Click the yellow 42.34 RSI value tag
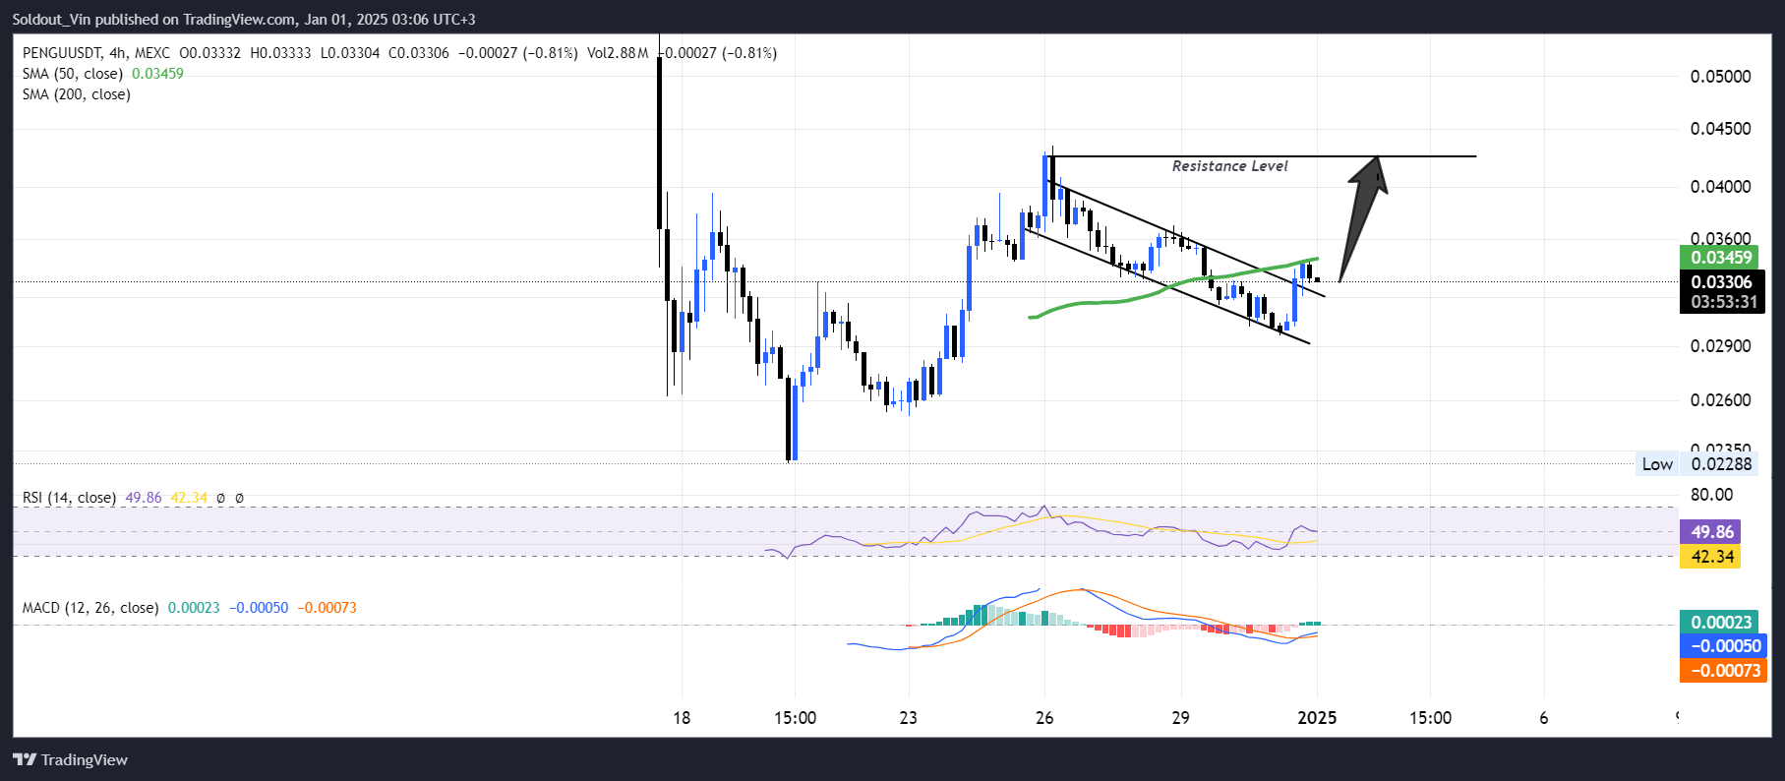1785x781 pixels. [1711, 557]
